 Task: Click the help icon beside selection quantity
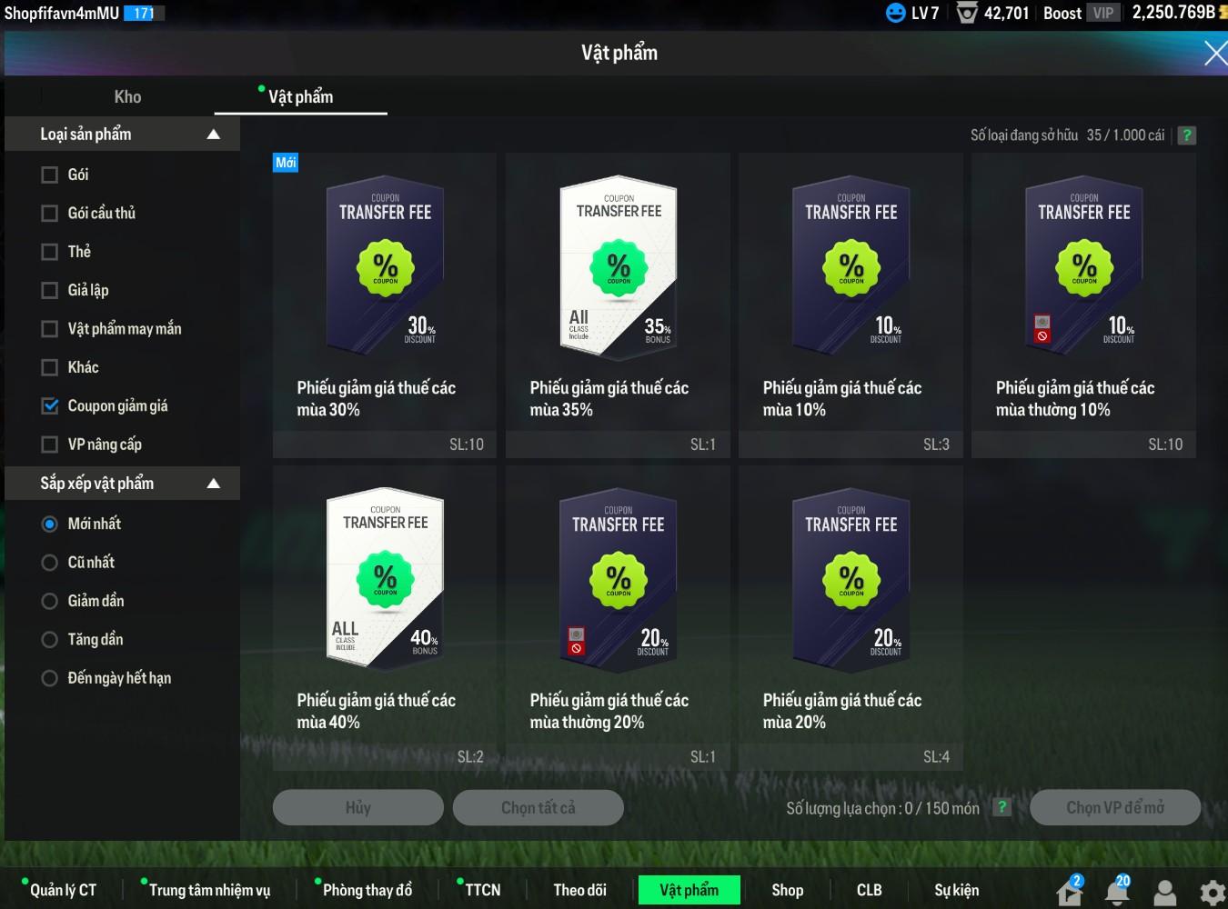(x=1002, y=807)
